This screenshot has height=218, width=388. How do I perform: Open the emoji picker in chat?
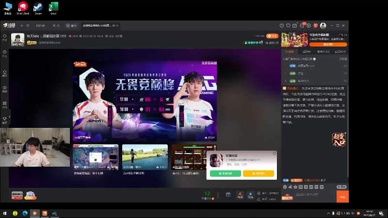click(x=285, y=187)
